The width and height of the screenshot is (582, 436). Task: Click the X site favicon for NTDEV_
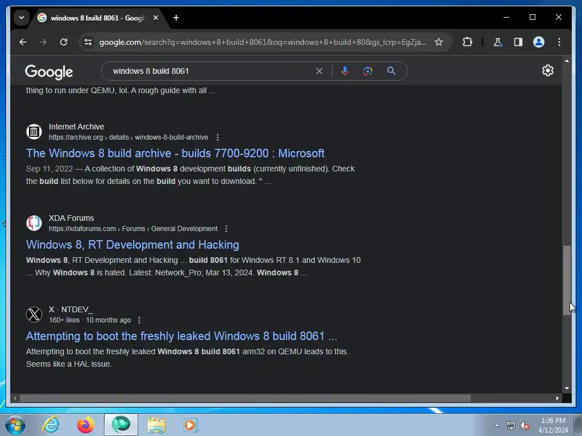34,315
